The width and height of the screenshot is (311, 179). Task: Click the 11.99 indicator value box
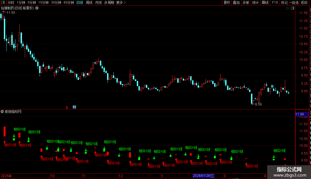point(302,114)
